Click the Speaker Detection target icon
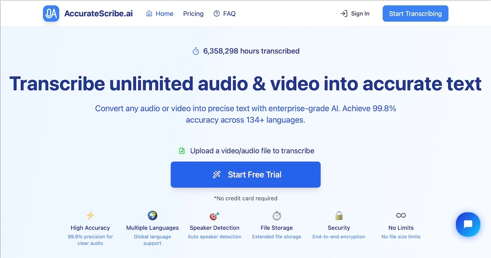The width and height of the screenshot is (491, 258). pyautogui.click(x=214, y=215)
